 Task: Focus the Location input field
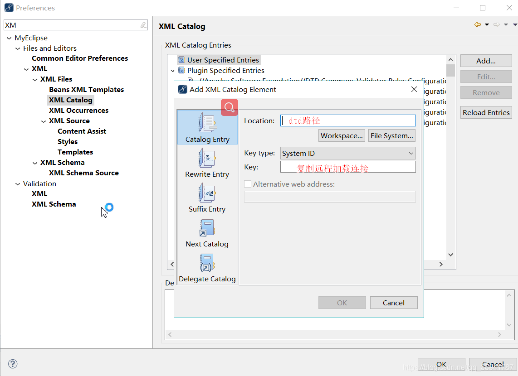[x=348, y=121]
